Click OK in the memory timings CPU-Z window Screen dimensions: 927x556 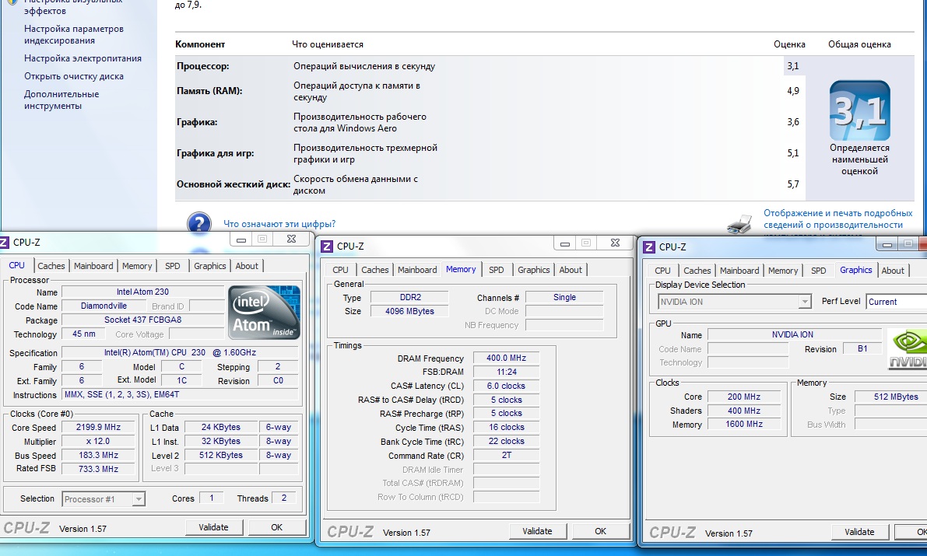click(601, 531)
